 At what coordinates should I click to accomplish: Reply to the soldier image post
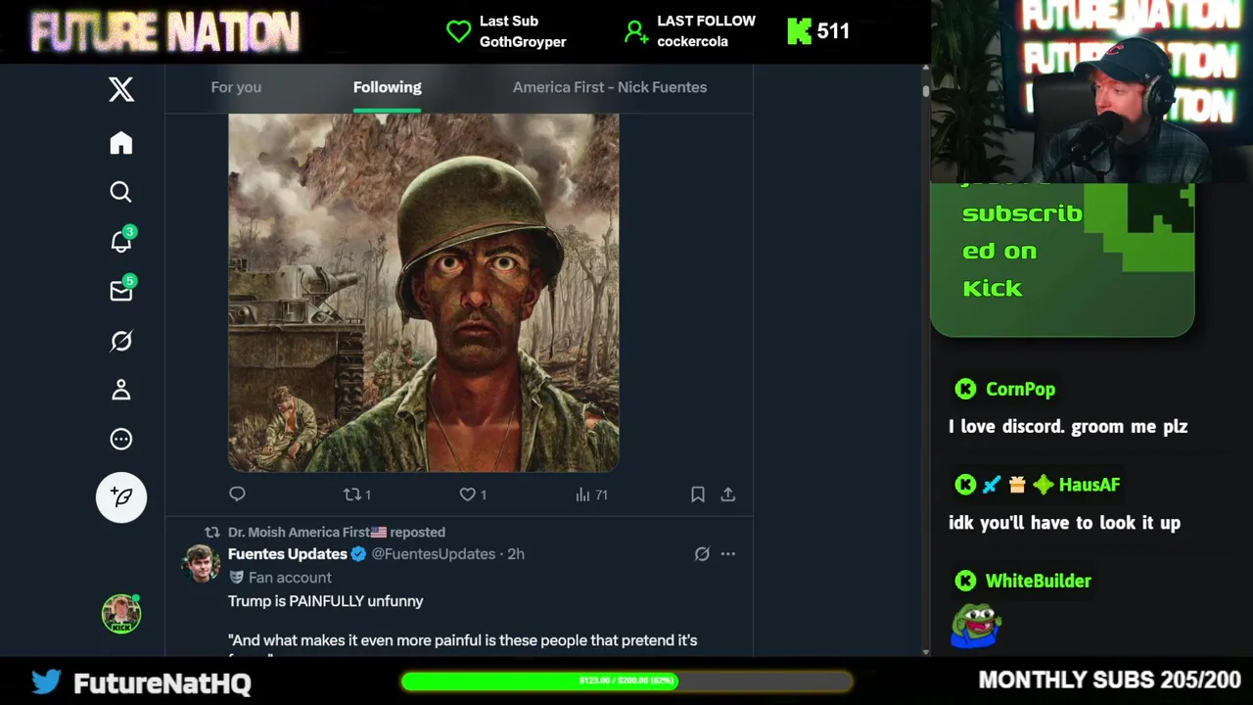coord(237,494)
